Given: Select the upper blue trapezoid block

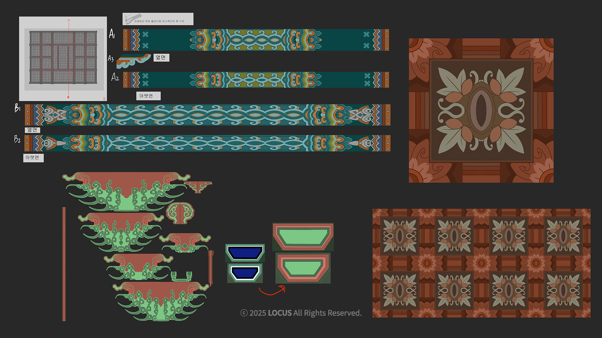Looking at the screenshot, I should (245, 253).
